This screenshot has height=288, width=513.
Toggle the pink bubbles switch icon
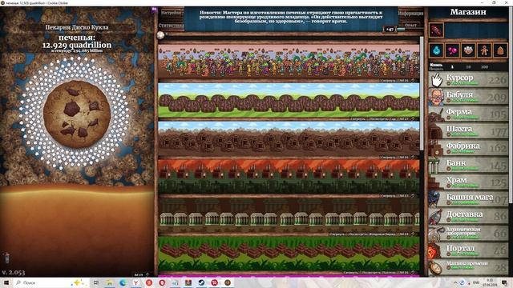[452, 50]
